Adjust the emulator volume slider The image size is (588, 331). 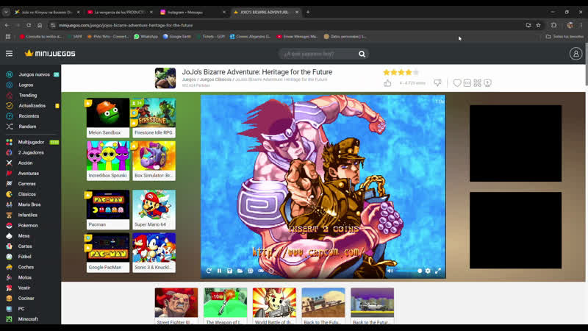(409, 271)
